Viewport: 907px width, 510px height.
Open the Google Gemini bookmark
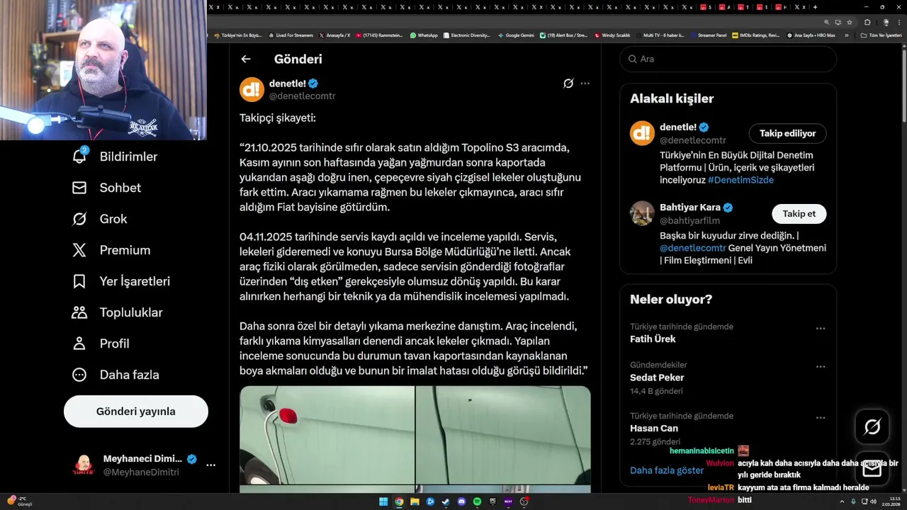516,35
